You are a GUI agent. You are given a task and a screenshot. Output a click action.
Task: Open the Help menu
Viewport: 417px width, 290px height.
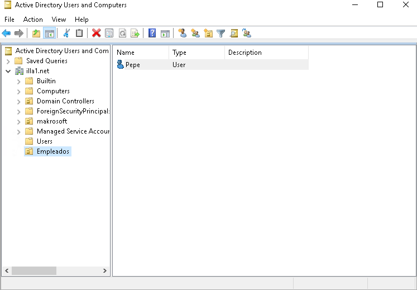click(82, 20)
